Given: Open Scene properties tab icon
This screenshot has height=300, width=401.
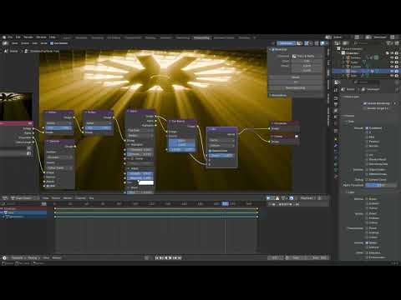Looking at the screenshot, I should click(337, 117).
